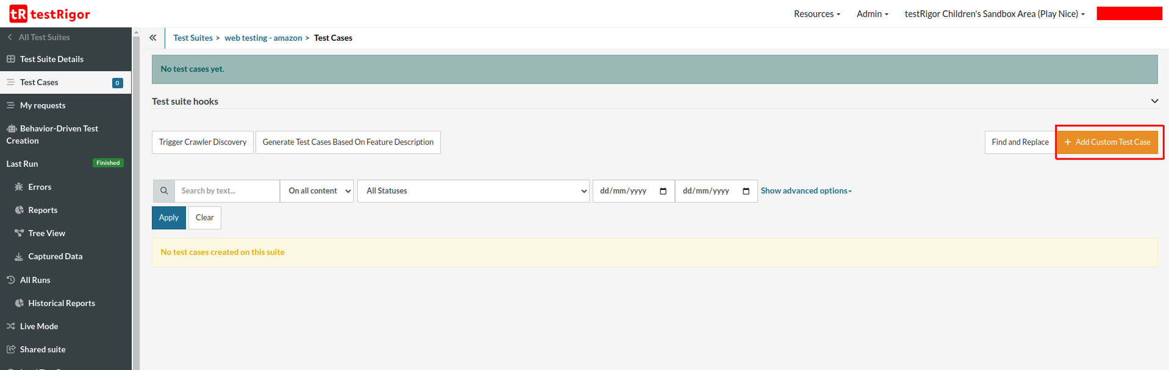Click Add Custom Test Case button
The width and height of the screenshot is (1169, 370).
pos(1107,142)
